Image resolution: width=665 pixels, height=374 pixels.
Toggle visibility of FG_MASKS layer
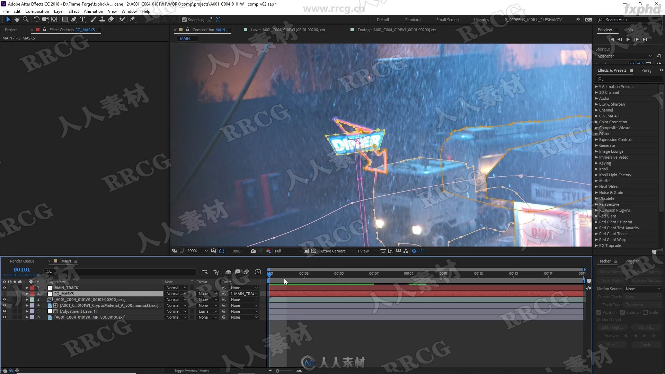4,293
